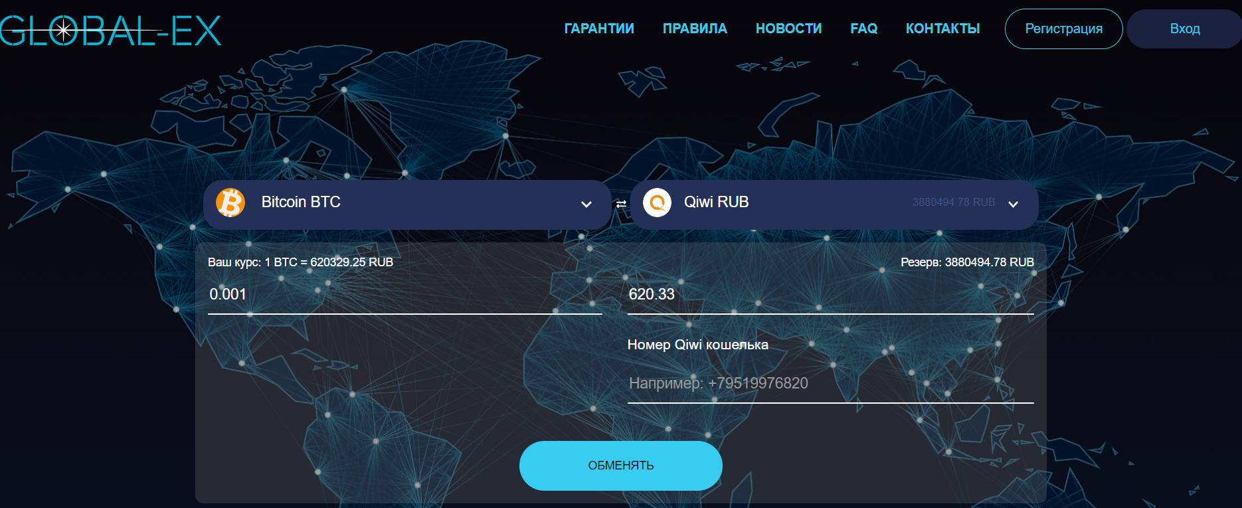
Task: Expand the Qiwi RUB currency dropdown chevron
Action: click(x=1013, y=205)
